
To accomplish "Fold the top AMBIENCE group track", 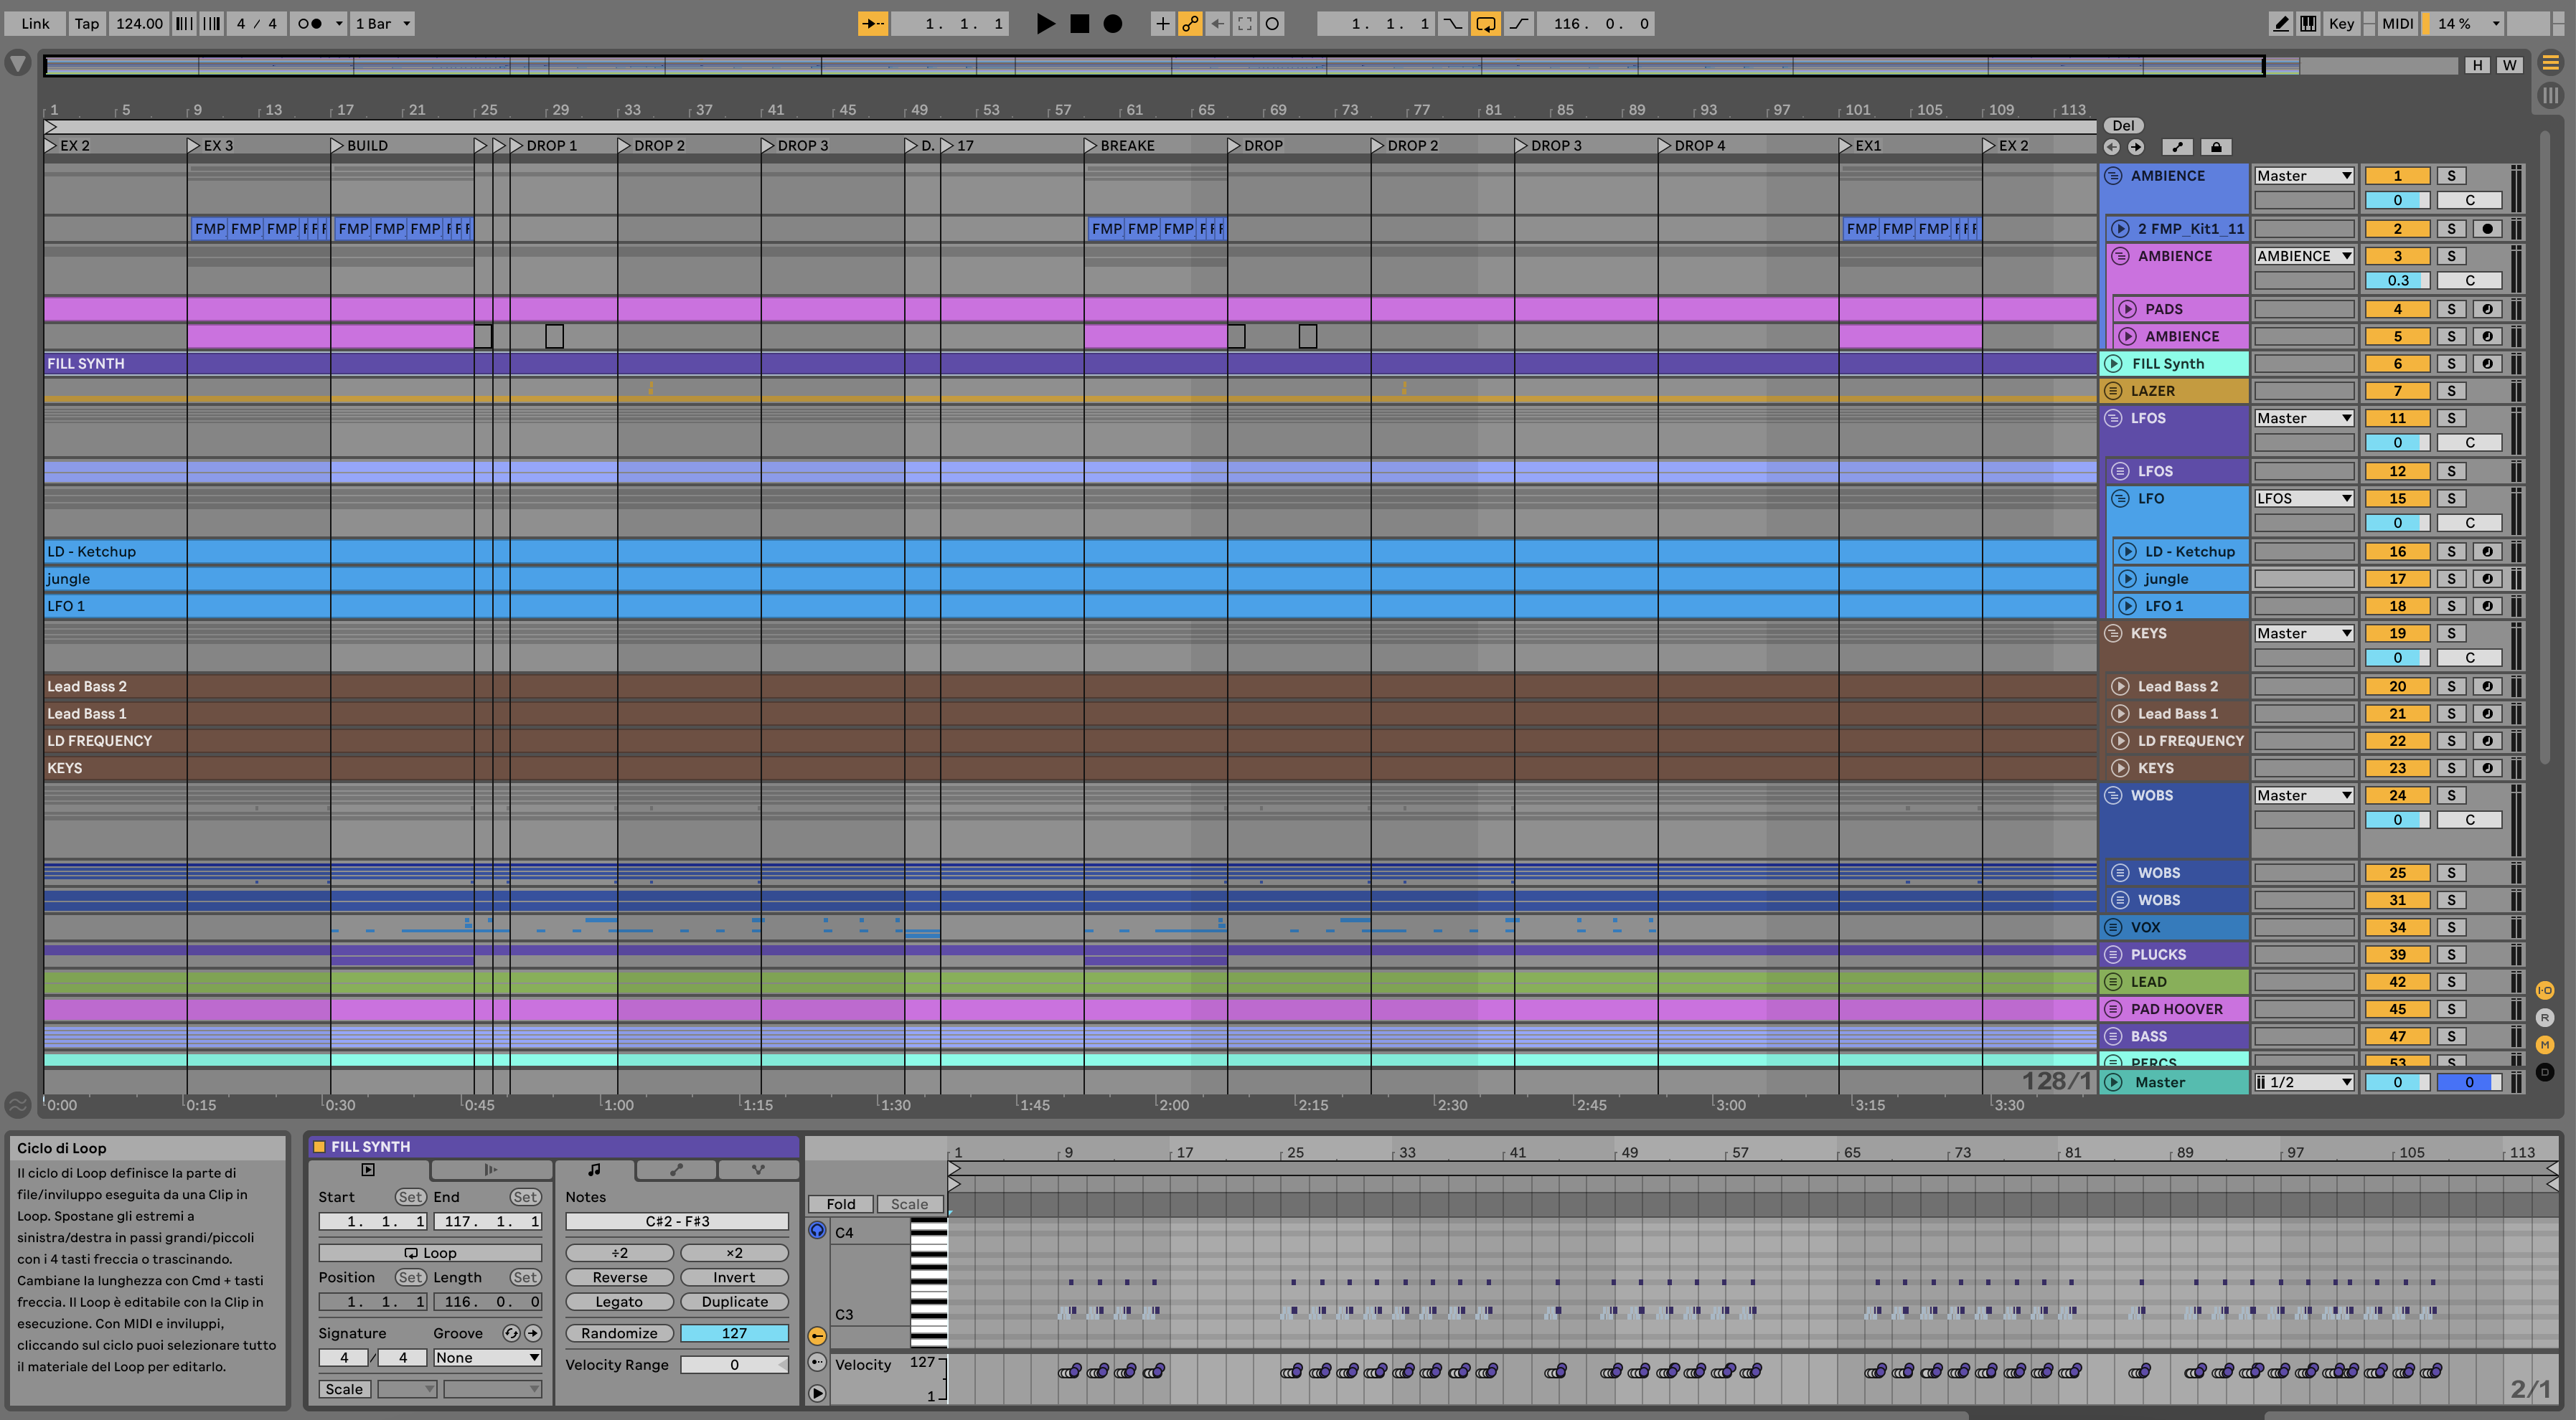I will coord(2113,176).
